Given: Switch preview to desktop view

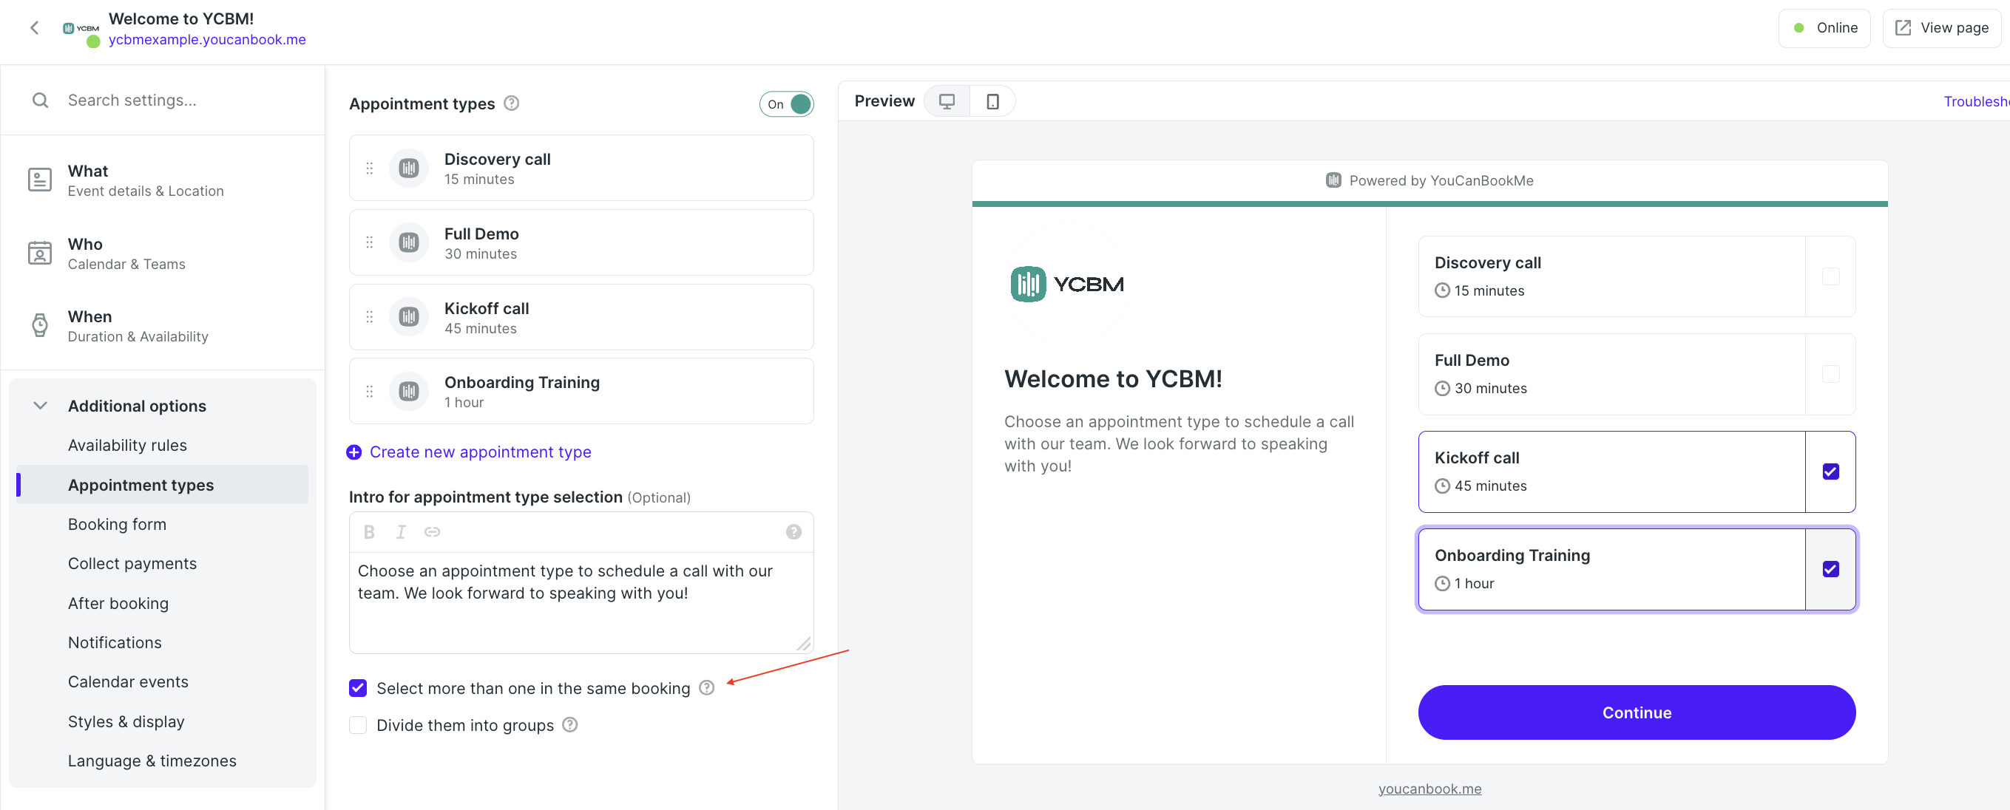Looking at the screenshot, I should click(x=947, y=102).
